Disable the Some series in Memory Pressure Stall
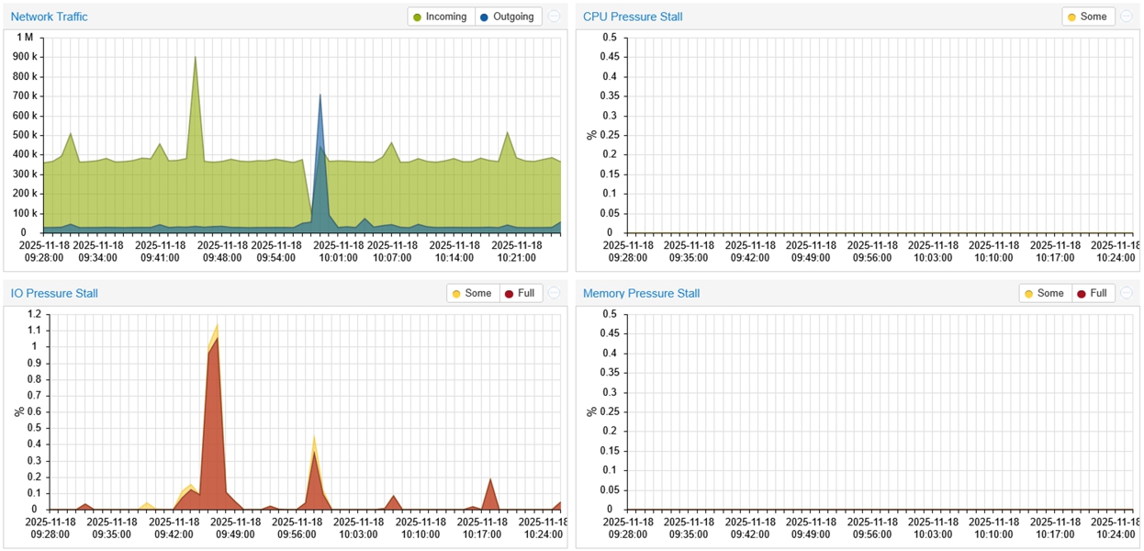The width and height of the screenshot is (1144, 551). (1044, 293)
